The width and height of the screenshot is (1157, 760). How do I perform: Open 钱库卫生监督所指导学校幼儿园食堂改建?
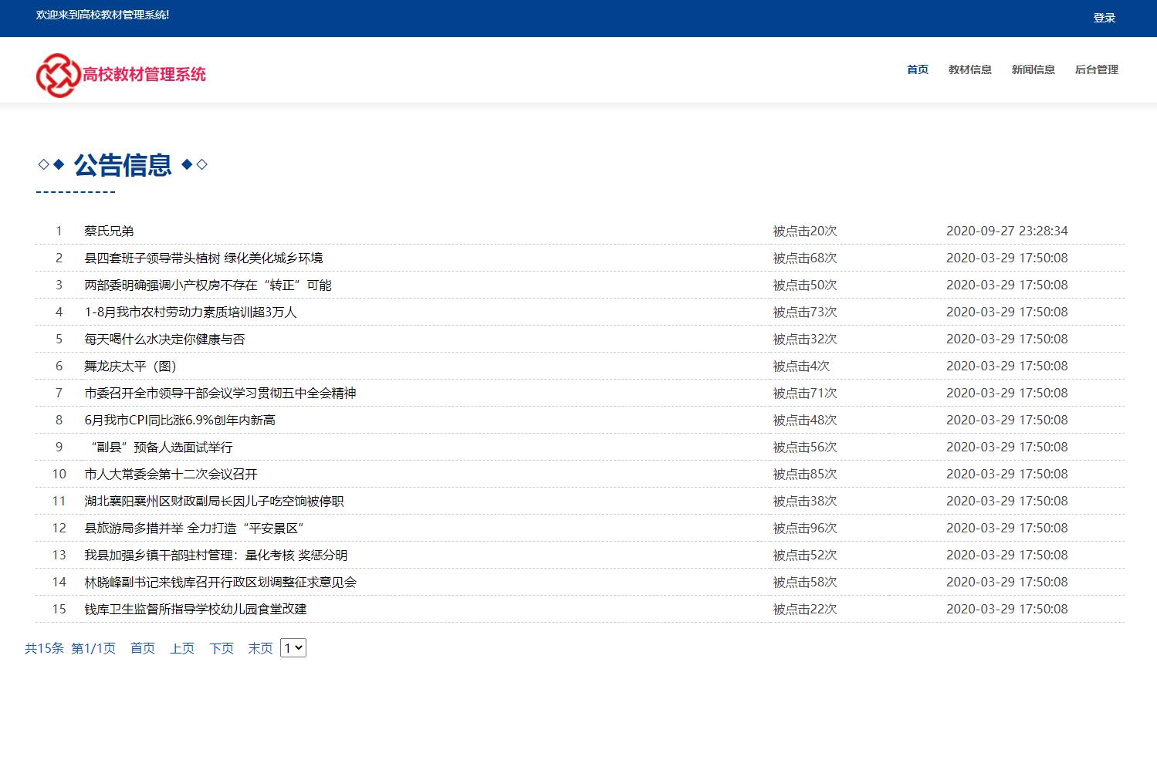[195, 609]
